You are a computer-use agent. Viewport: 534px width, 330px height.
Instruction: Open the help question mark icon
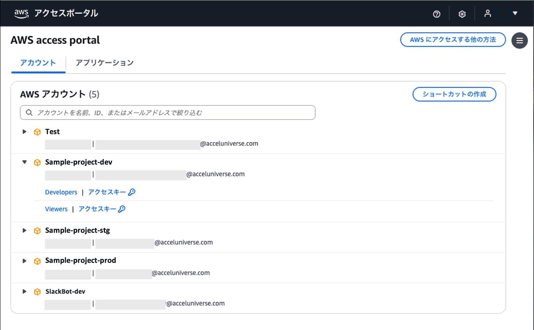point(436,14)
